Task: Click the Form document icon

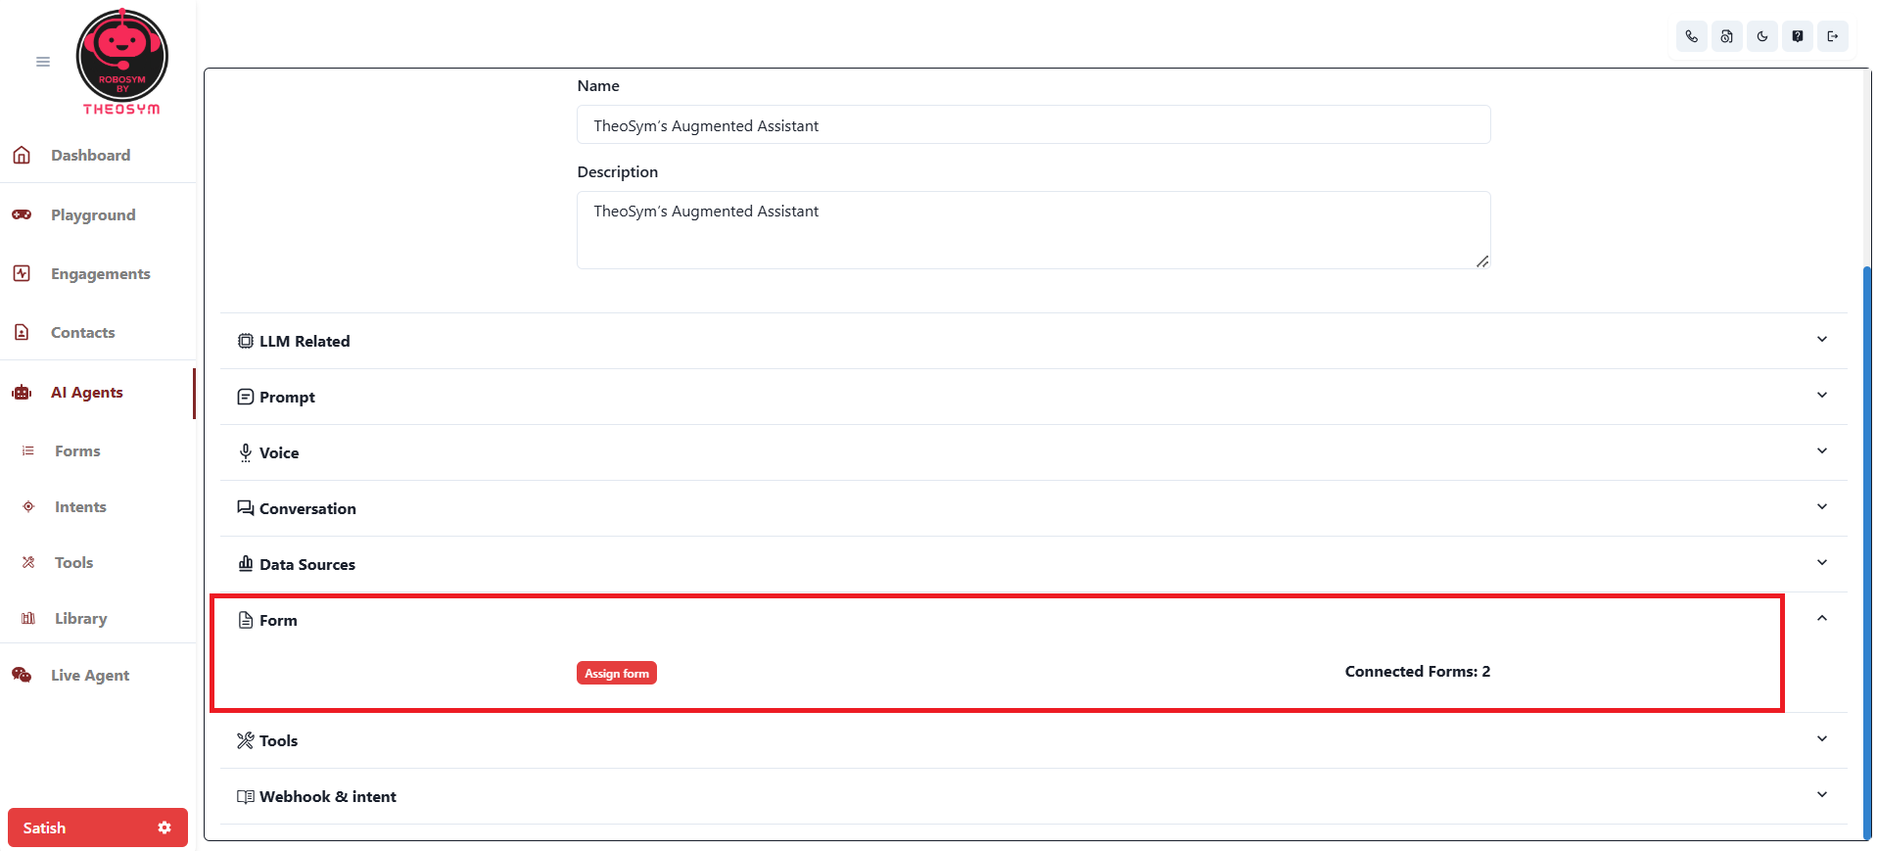Action: click(x=246, y=620)
